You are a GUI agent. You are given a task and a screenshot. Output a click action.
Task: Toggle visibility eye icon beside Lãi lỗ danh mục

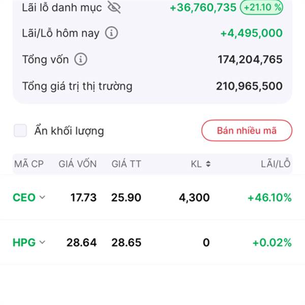coord(114,7)
